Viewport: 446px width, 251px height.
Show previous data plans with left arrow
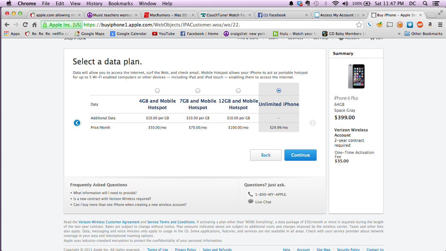coord(77,123)
